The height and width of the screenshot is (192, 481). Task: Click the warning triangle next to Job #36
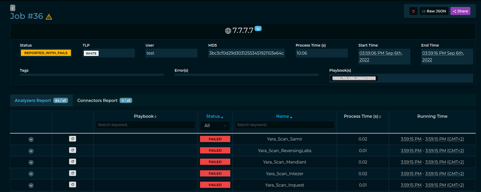[x=49, y=17]
